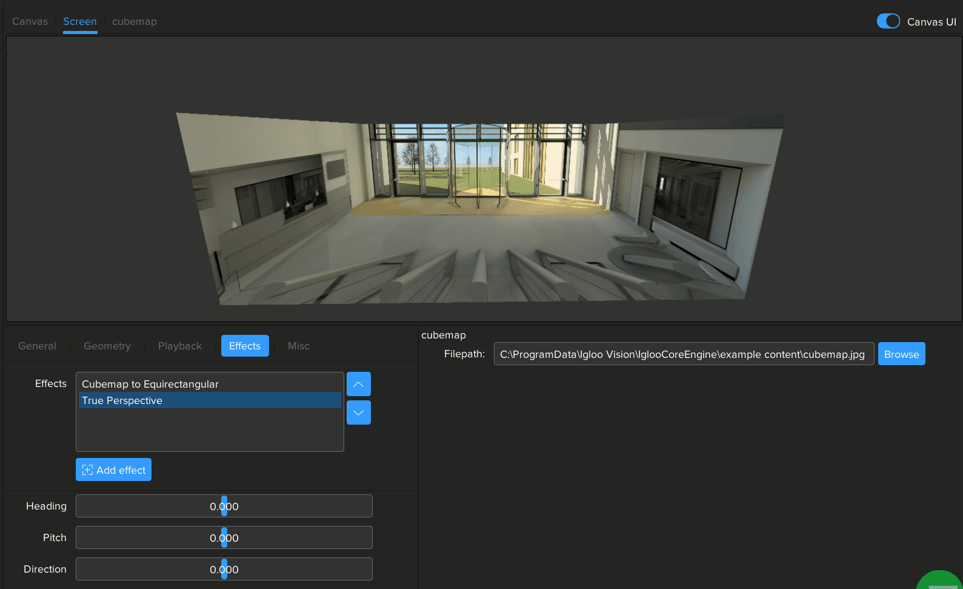Click the Heading slider
963x589 pixels.
point(224,506)
